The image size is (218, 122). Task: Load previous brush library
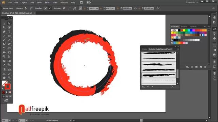pos(148,86)
